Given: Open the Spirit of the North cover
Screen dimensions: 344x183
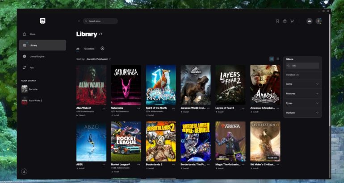Looking at the screenshot, I should pos(161,85).
